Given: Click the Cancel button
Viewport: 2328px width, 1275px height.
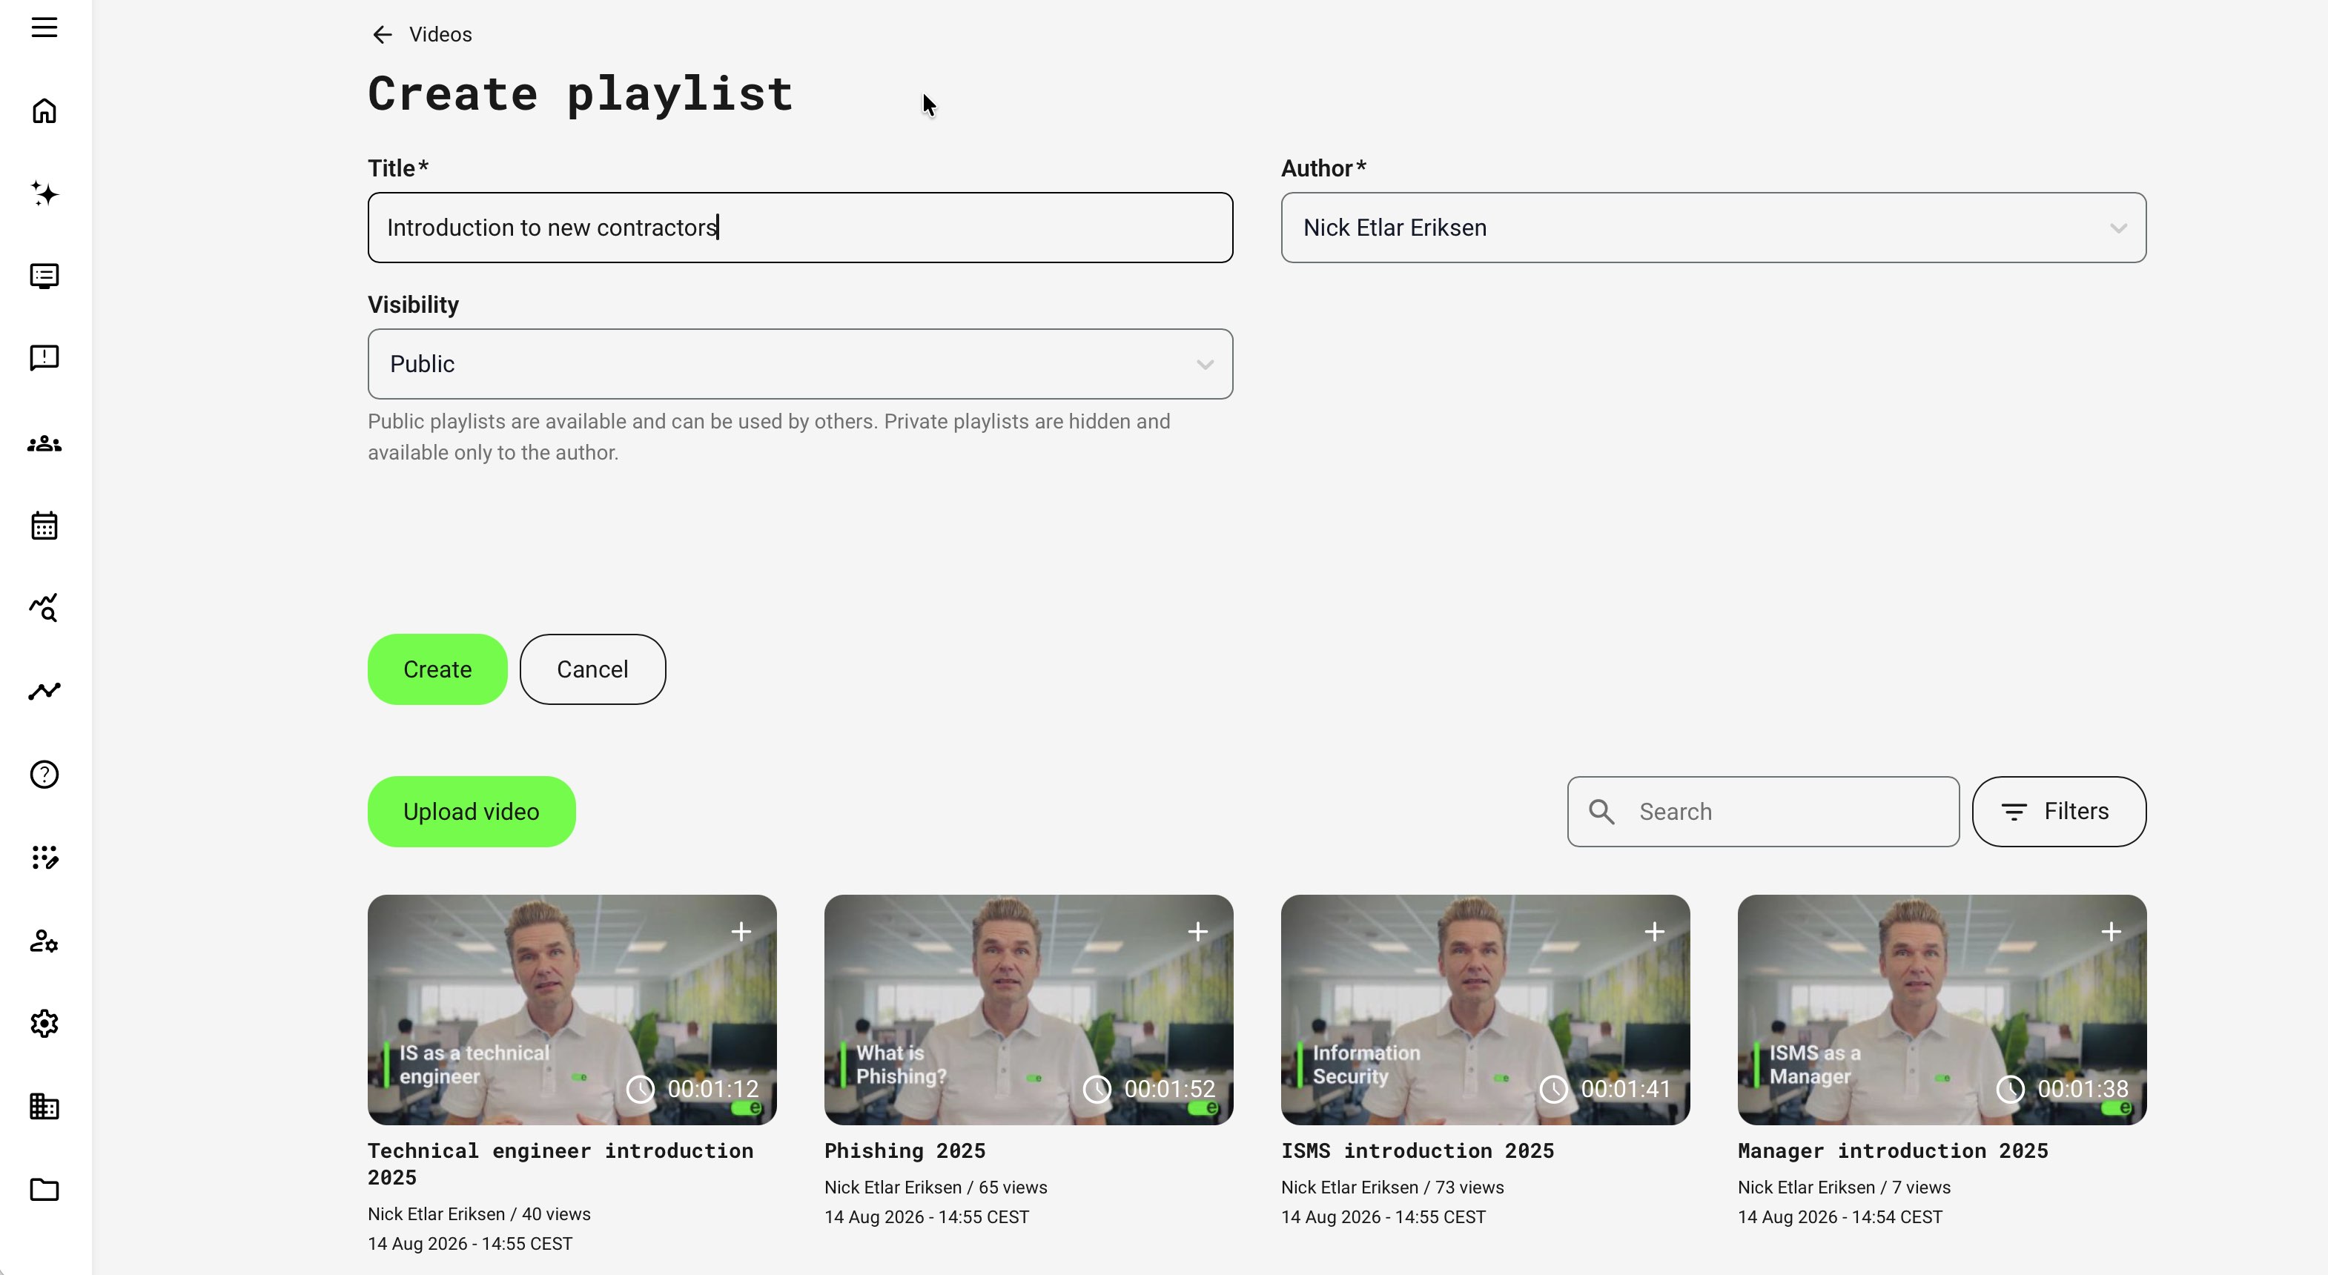Looking at the screenshot, I should pos(593,669).
